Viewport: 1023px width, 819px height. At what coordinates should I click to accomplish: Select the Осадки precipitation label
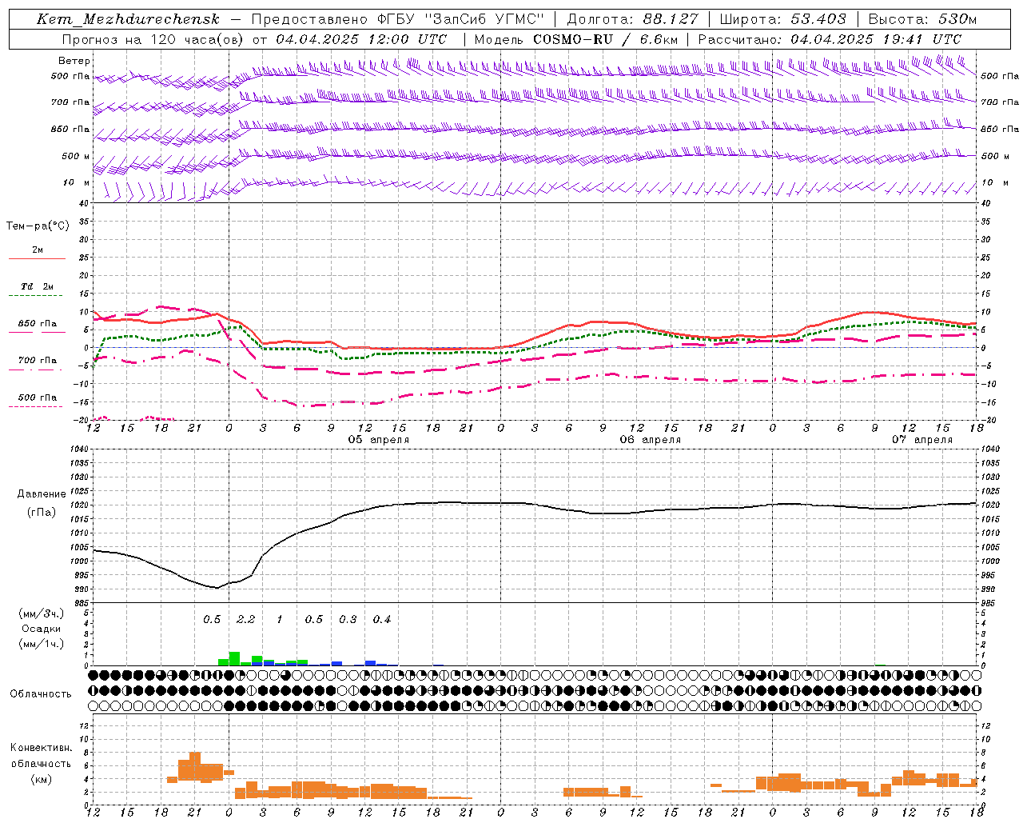pos(41,629)
